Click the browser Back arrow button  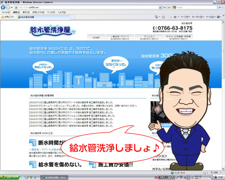click(x=3, y=7)
